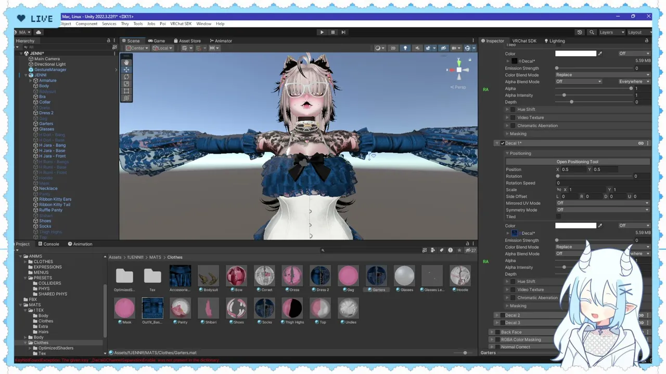This screenshot has height=374, width=666.
Task: Collapse the JENNI* scene root
Action: (x=21, y=54)
